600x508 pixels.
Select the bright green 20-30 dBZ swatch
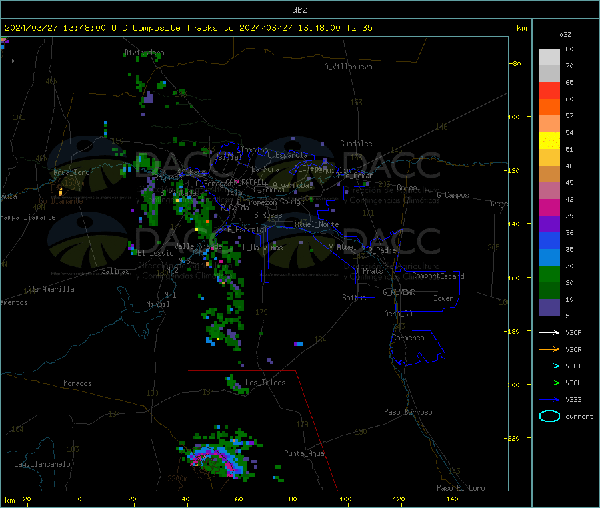tap(549, 274)
